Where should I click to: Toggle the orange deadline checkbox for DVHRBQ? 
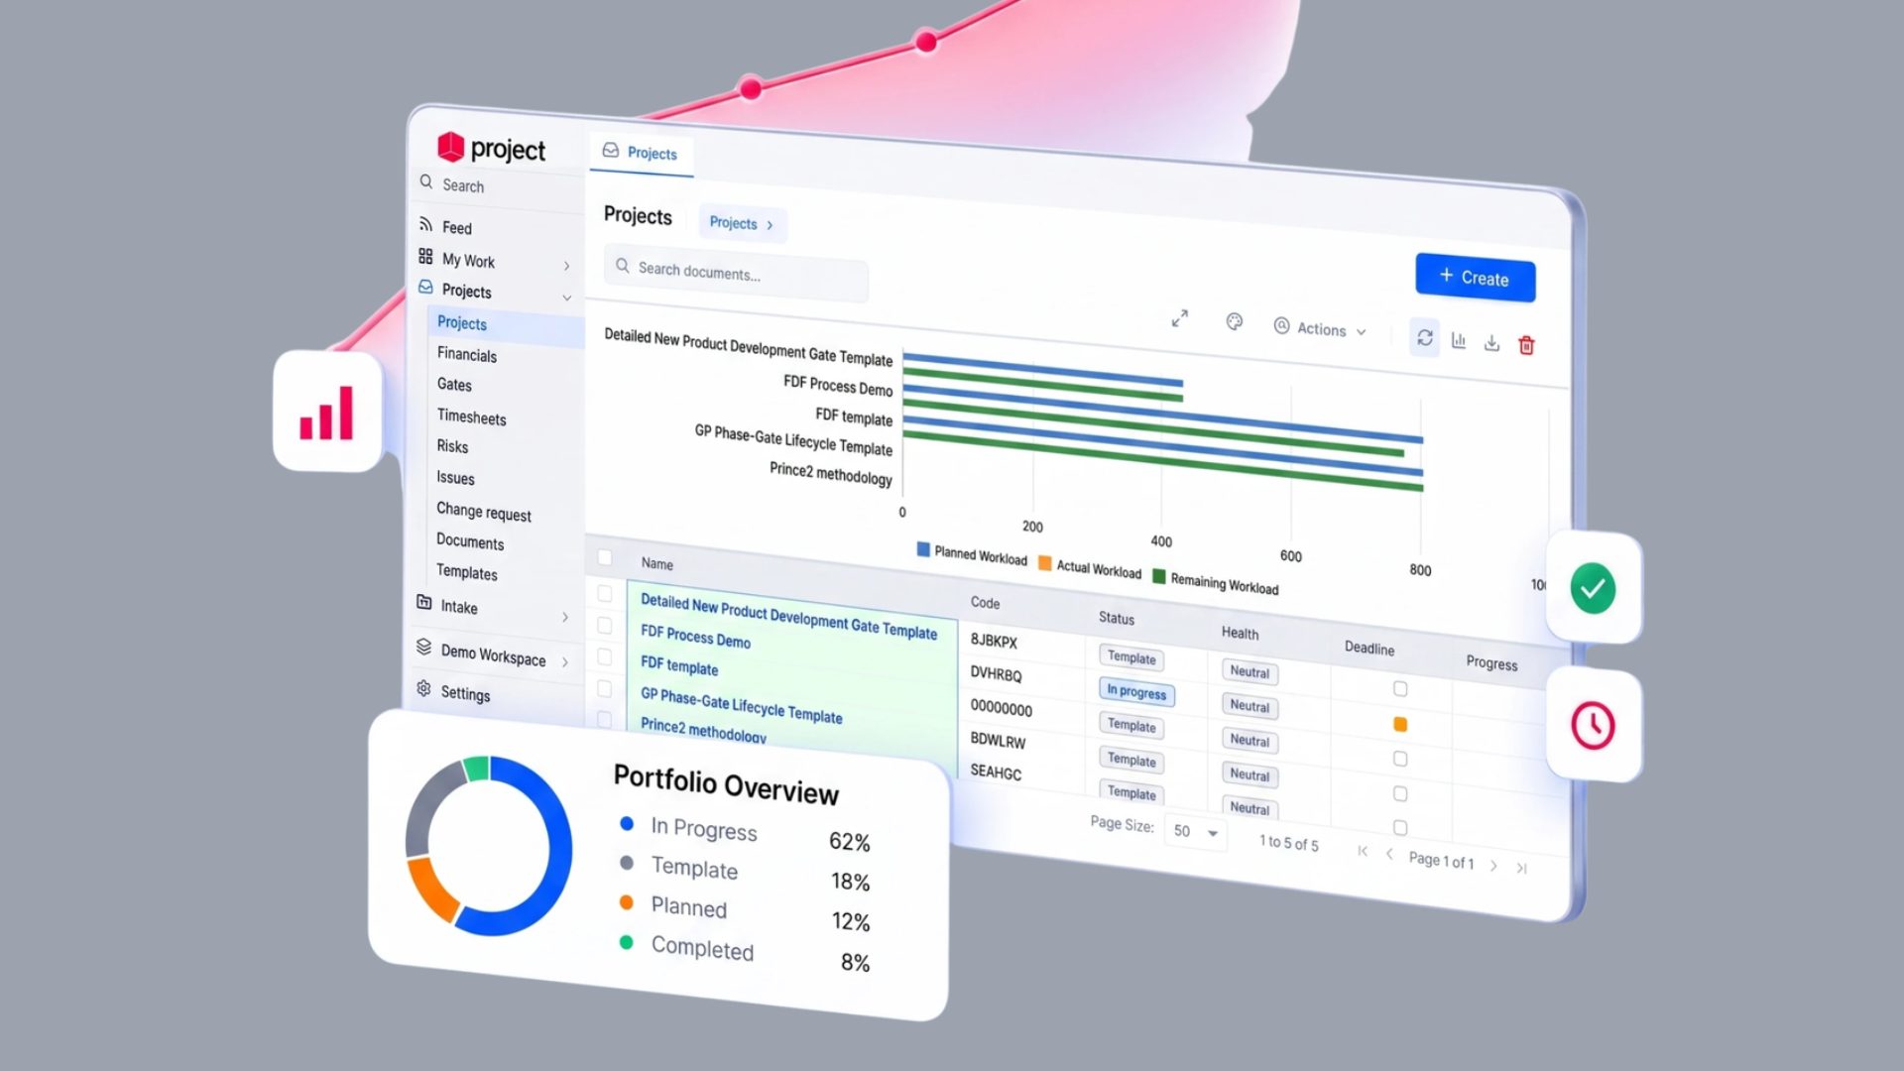pos(1400,724)
